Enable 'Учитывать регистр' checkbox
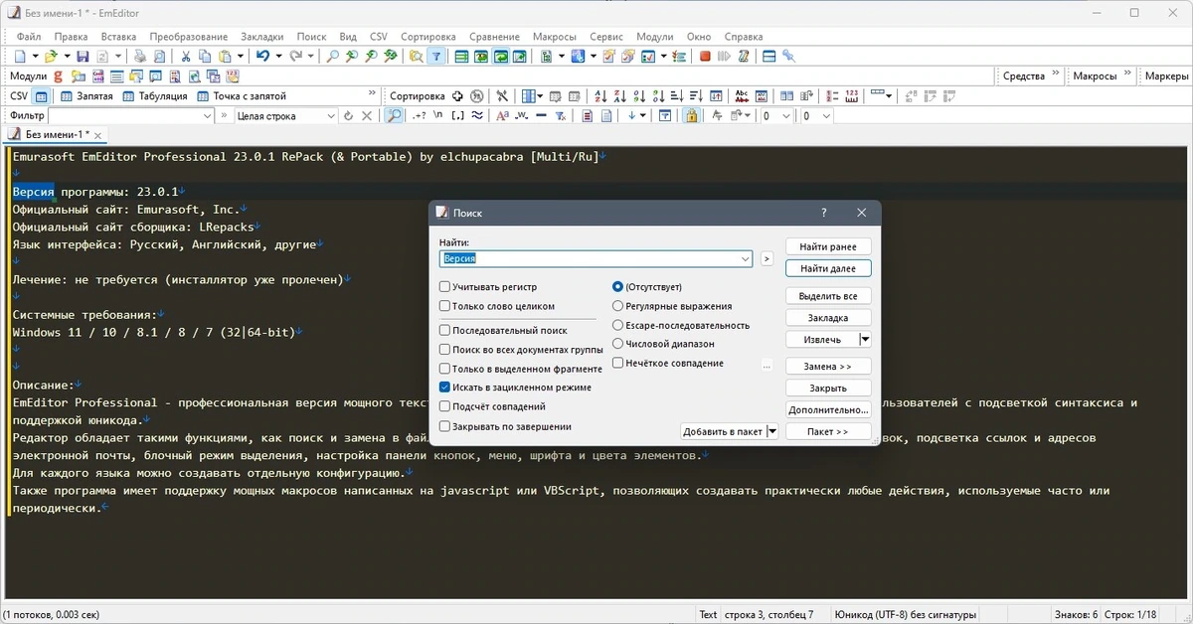This screenshot has height=624, width=1193. coord(444,286)
